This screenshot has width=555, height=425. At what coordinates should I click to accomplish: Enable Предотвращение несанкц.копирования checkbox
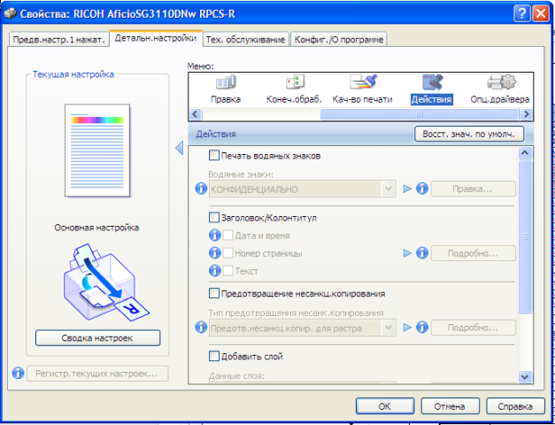214,294
